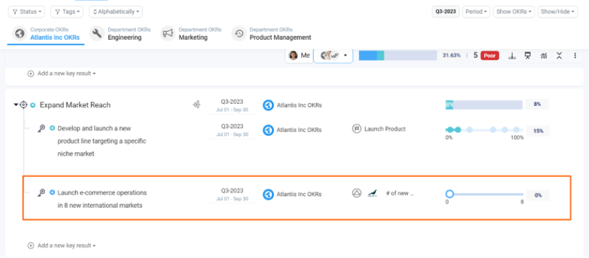Image resolution: width=589 pixels, height=258 pixels.
Task: Click the history icon for Product Management
Action: tap(239, 34)
